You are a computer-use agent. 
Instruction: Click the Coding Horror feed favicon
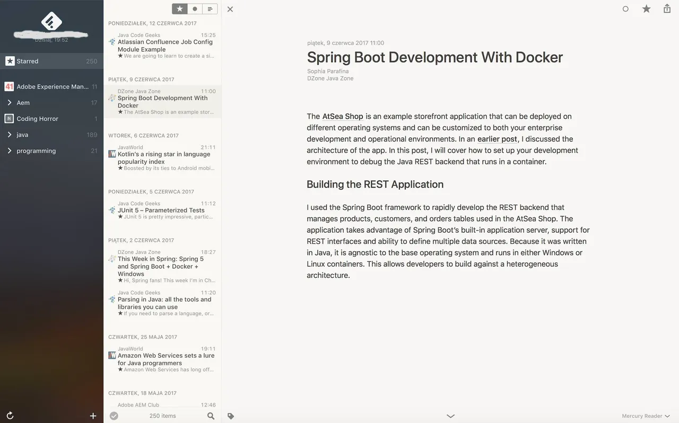coord(9,119)
